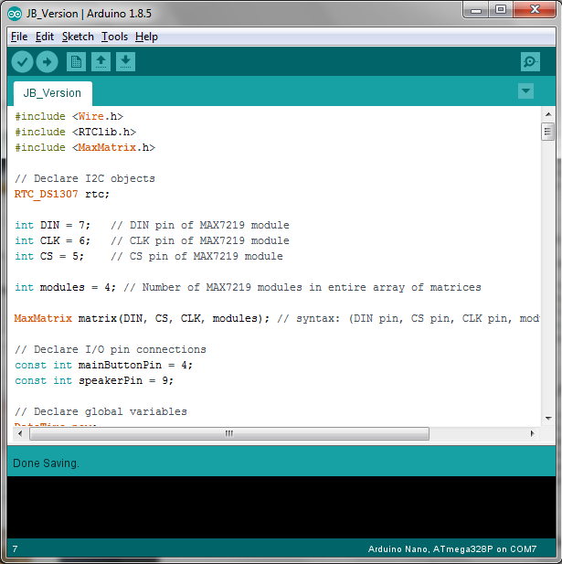Click the horizontal scrollbar thumb
The width and height of the screenshot is (562, 564).
tap(229, 433)
